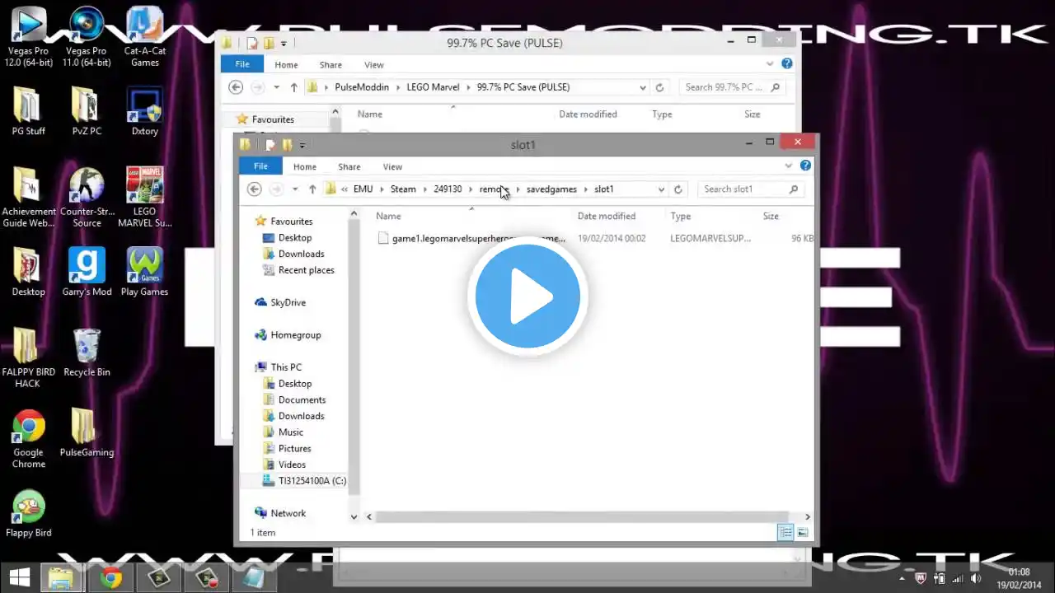Click the network signal icon in tray
Image resolution: width=1055 pixels, height=593 pixels.
pos(958,578)
